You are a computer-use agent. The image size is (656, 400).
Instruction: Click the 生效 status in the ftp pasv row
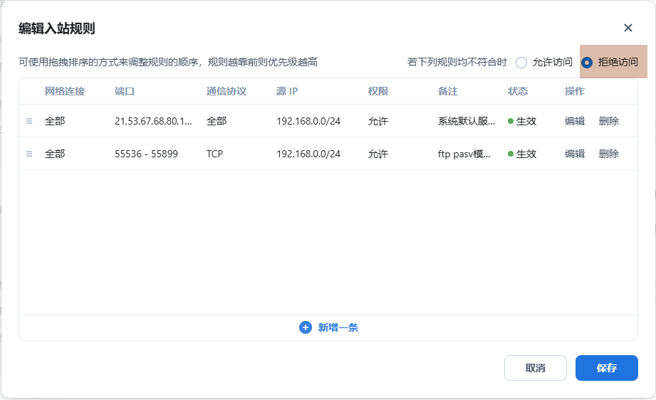(x=522, y=154)
